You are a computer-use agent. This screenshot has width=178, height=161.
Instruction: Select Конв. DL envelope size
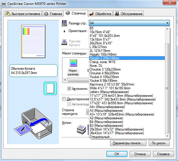(x=127, y=66)
